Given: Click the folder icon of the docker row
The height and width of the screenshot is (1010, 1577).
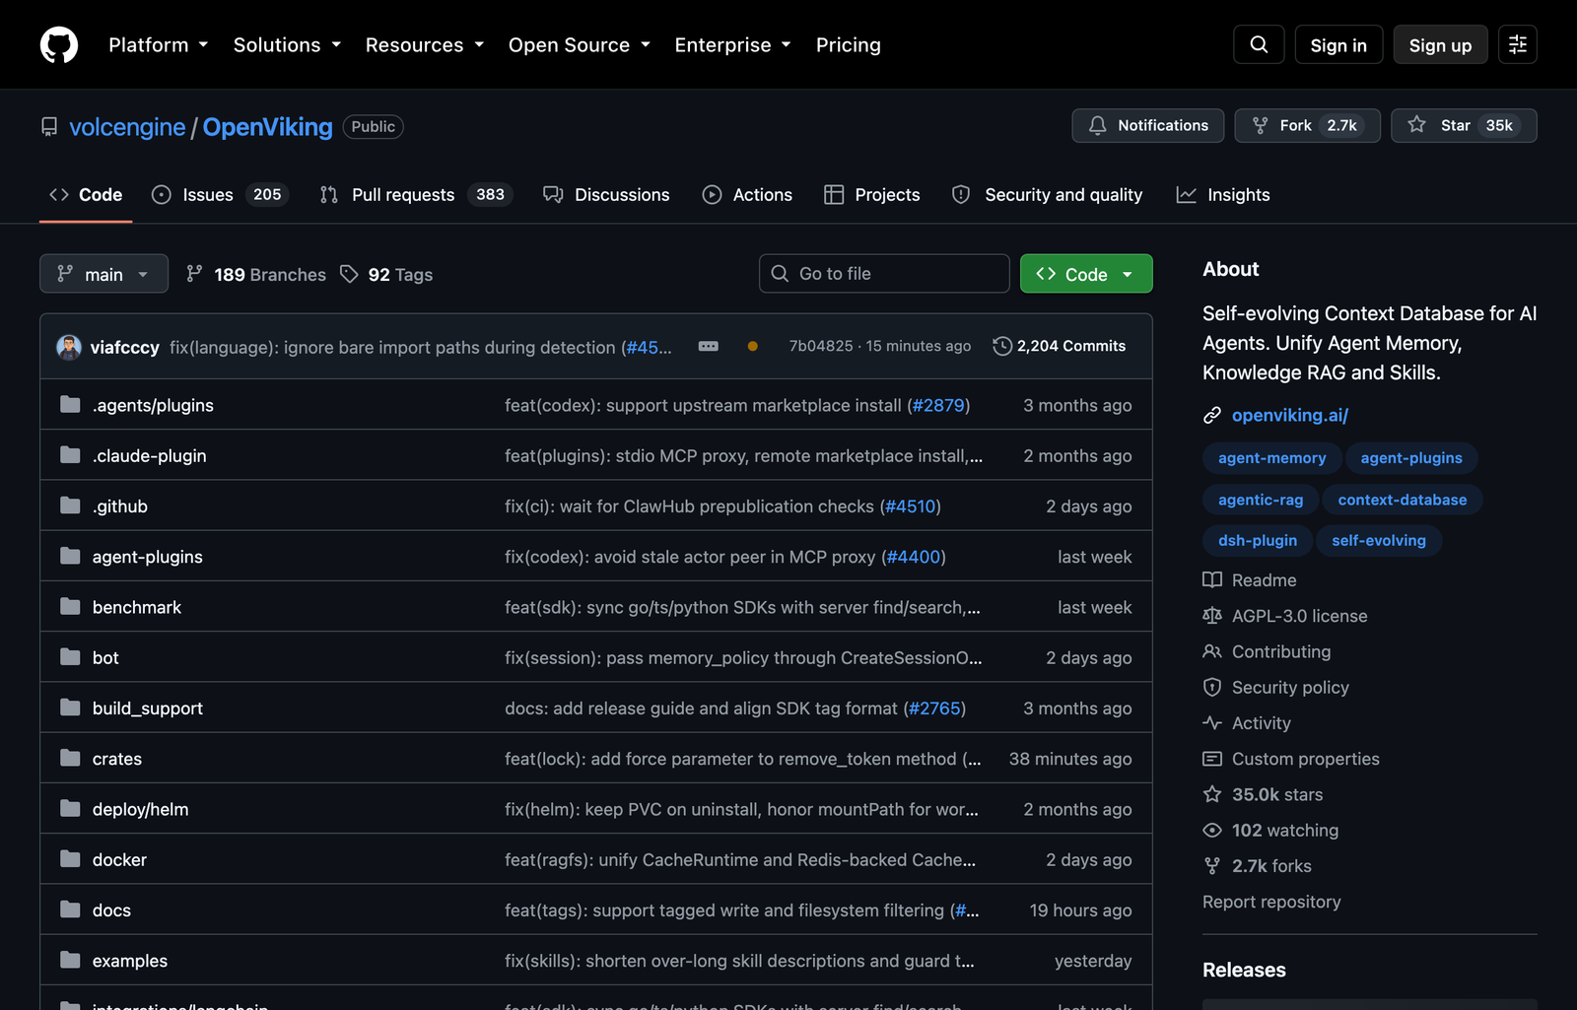Looking at the screenshot, I should (70, 859).
